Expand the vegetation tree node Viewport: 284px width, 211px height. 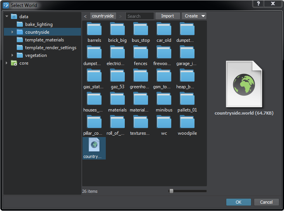pos(12,55)
